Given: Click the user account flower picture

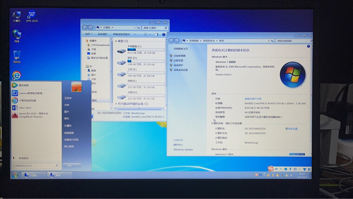Looking at the screenshot, I should click(x=77, y=87).
